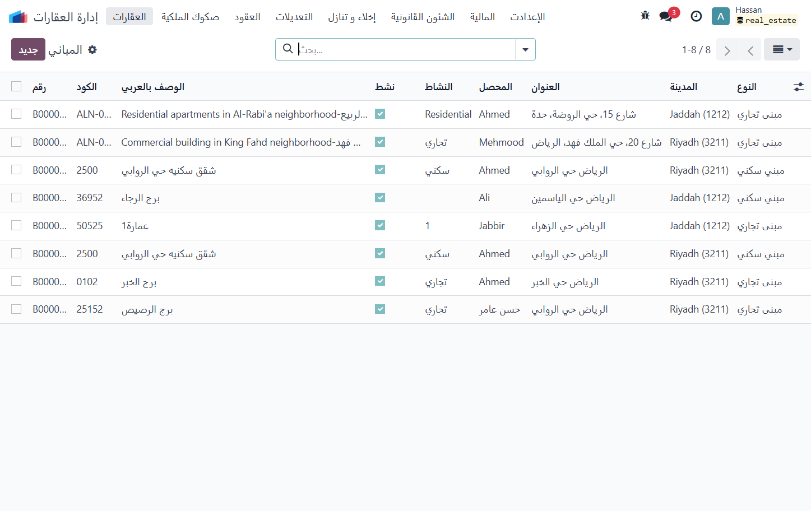Focus the search input field
Image resolution: width=811 pixels, height=511 pixels.
[x=406, y=49]
